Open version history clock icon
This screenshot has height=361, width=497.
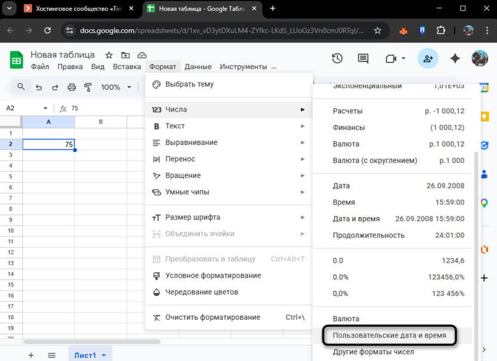click(338, 58)
